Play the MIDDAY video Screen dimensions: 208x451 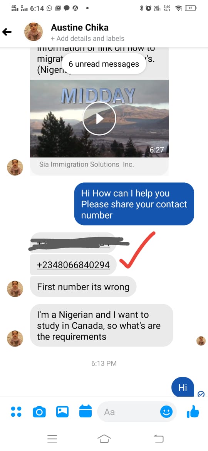click(99, 118)
